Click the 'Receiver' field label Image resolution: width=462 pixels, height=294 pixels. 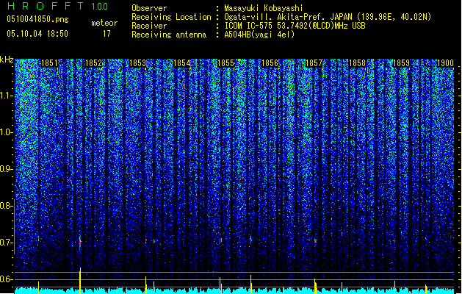tap(149, 26)
